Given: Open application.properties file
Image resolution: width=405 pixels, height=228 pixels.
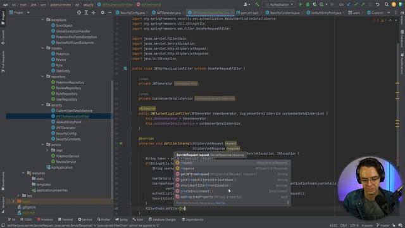Looking at the screenshot, I should tap(52, 190).
